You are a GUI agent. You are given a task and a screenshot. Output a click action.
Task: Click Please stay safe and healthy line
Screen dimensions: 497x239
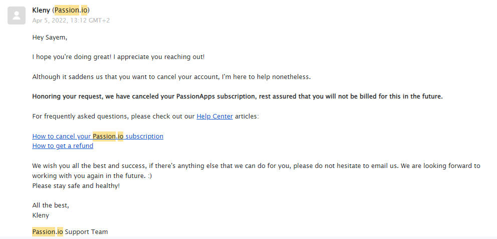pyautogui.click(x=76, y=185)
